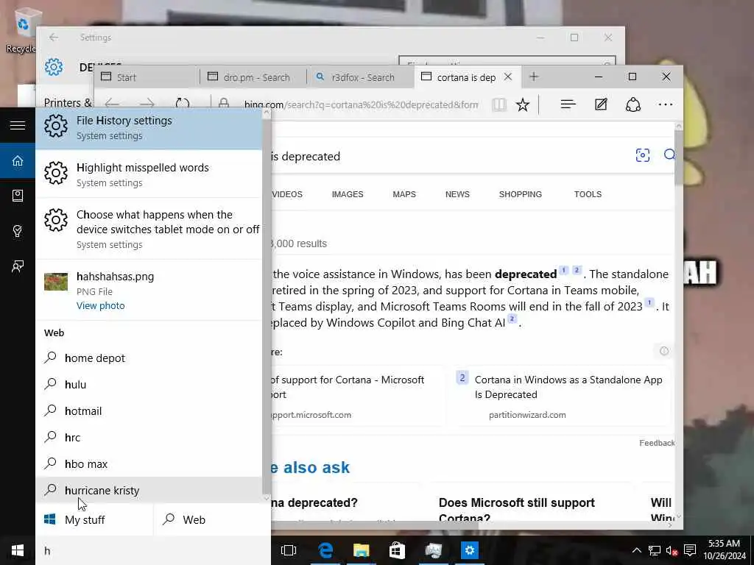Open the Cortana hamburger menu

pos(18,125)
